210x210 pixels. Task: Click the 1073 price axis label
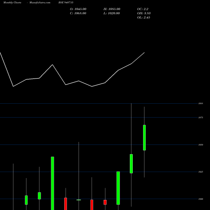click(x=201, y=118)
